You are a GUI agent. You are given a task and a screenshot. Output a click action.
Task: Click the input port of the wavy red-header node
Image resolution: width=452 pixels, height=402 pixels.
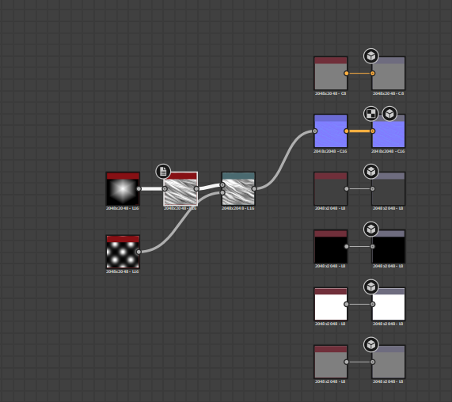(165, 189)
